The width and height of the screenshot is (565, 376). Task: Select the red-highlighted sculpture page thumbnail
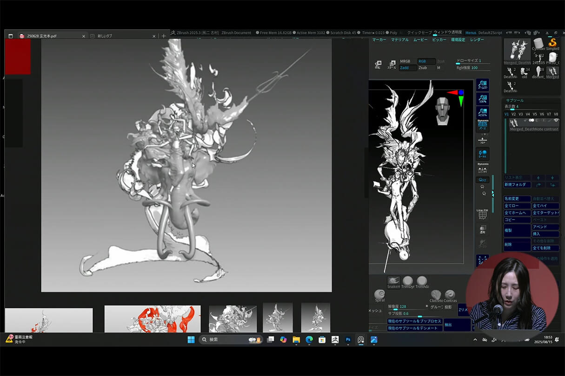click(152, 318)
